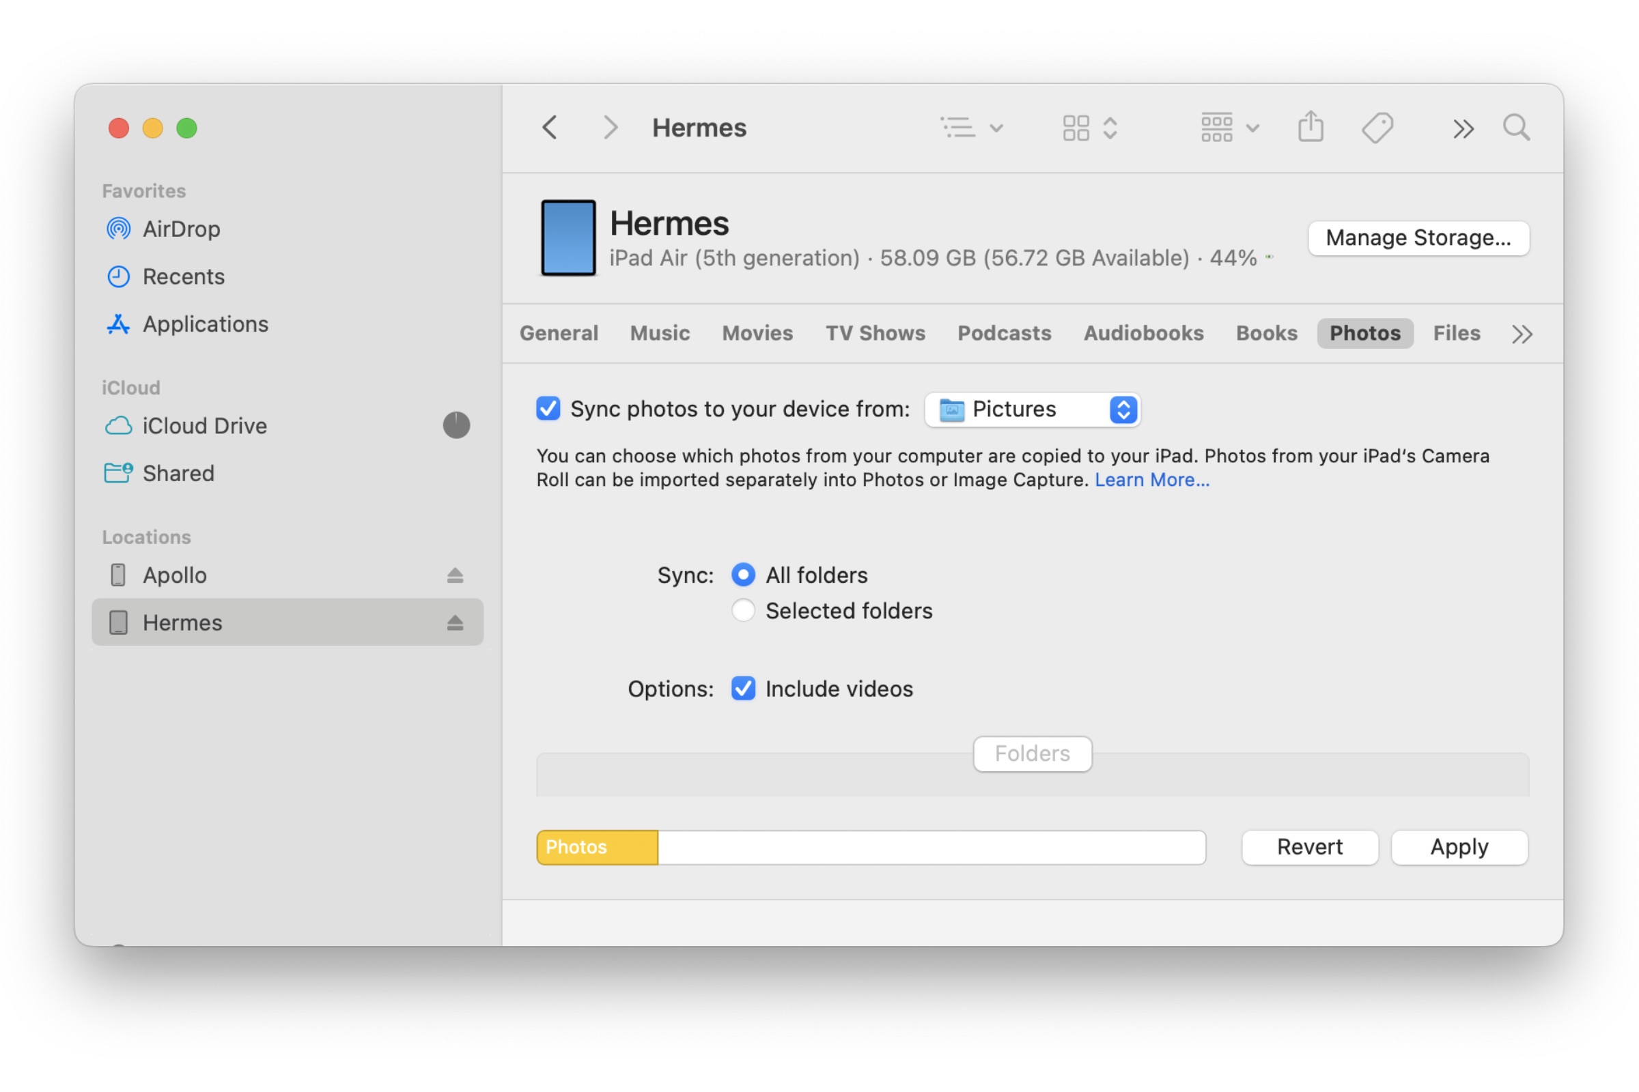Click the tag icon in toolbar
The image size is (1639, 1092).
pos(1377,128)
